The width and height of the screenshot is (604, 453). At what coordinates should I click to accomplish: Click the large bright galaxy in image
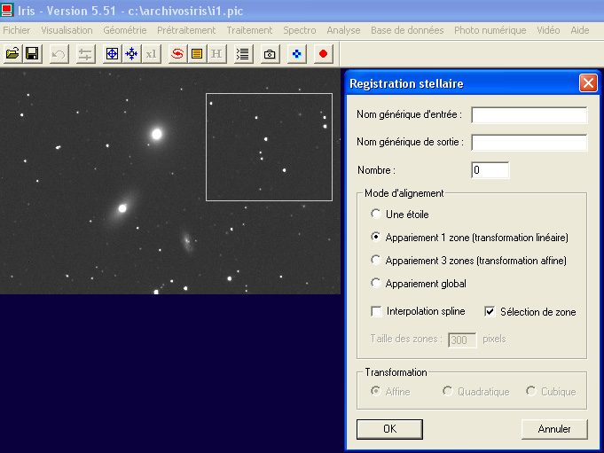click(x=157, y=134)
